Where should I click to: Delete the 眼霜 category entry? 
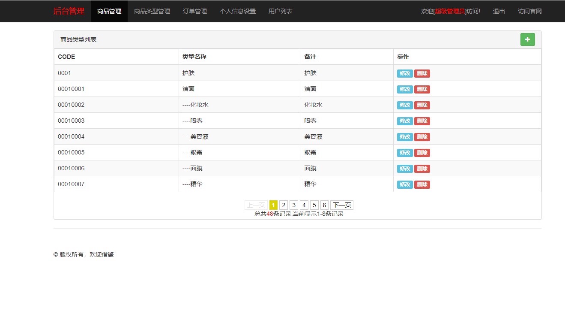coord(422,153)
